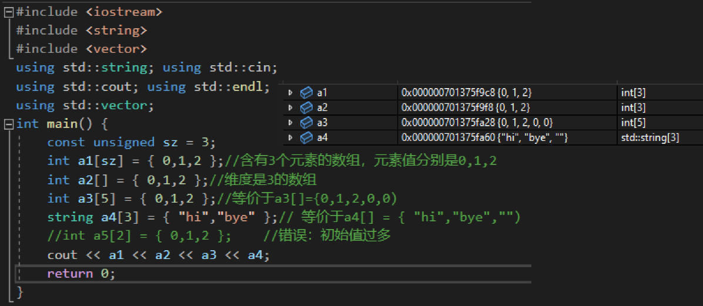Click the a3 variable cube icon
The width and height of the screenshot is (703, 306).
coord(306,123)
